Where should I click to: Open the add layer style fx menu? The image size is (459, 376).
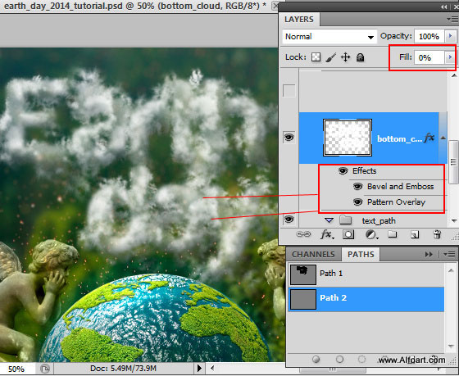point(326,234)
